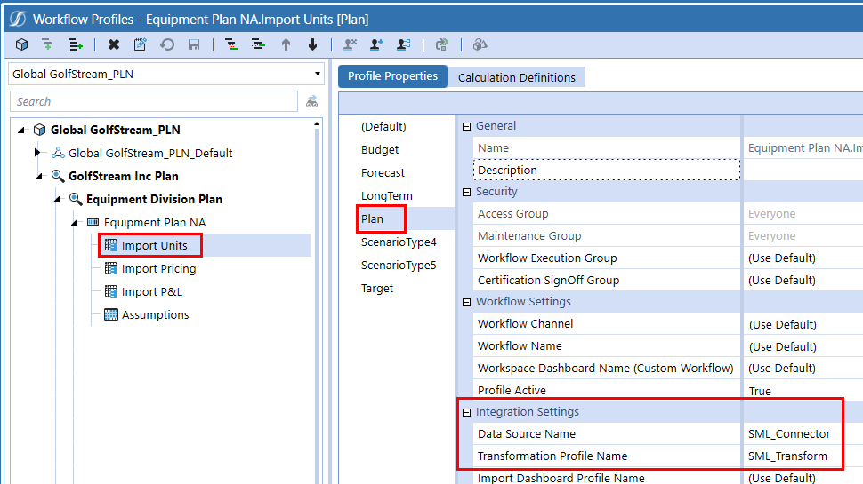The height and width of the screenshot is (484, 863).
Task: Switch to the Profile Properties tab
Action: (392, 76)
